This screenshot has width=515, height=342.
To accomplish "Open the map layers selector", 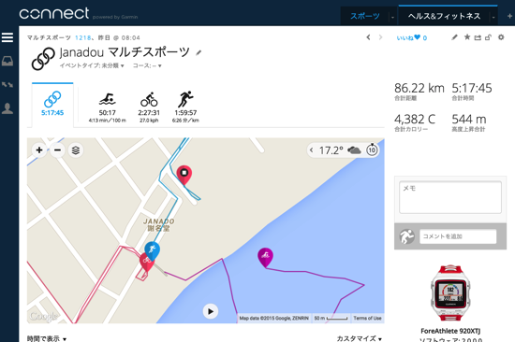I will click(76, 150).
